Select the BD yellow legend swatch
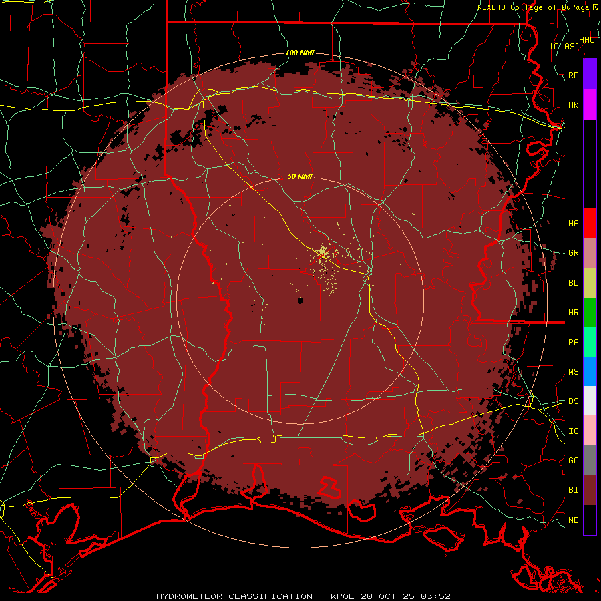Image resolution: width=601 pixels, height=601 pixels. (590, 282)
